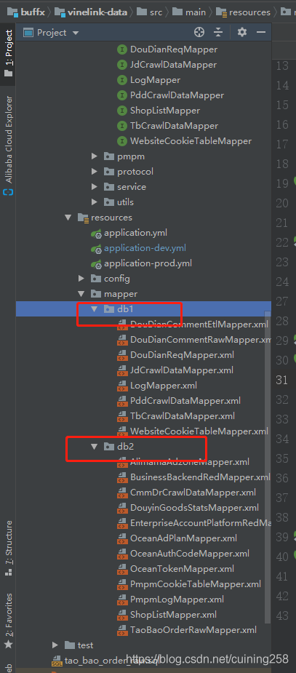296x673 pixels.
Task: Open PddCrawlDataMapper.xml
Action: coord(185,400)
